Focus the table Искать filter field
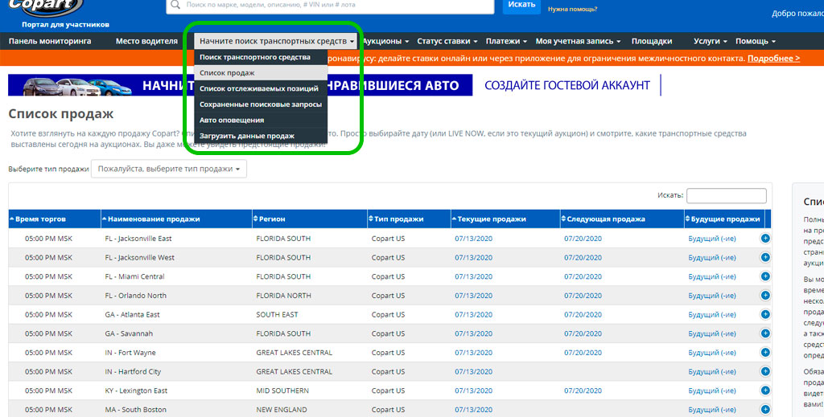824x417 pixels. [727, 195]
